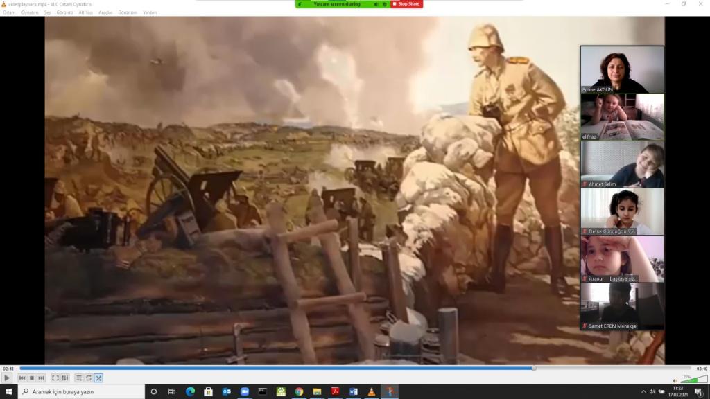This screenshot has width=710, height=399.
Task: Toggle VLC loop mode
Action: pyautogui.click(x=89, y=378)
